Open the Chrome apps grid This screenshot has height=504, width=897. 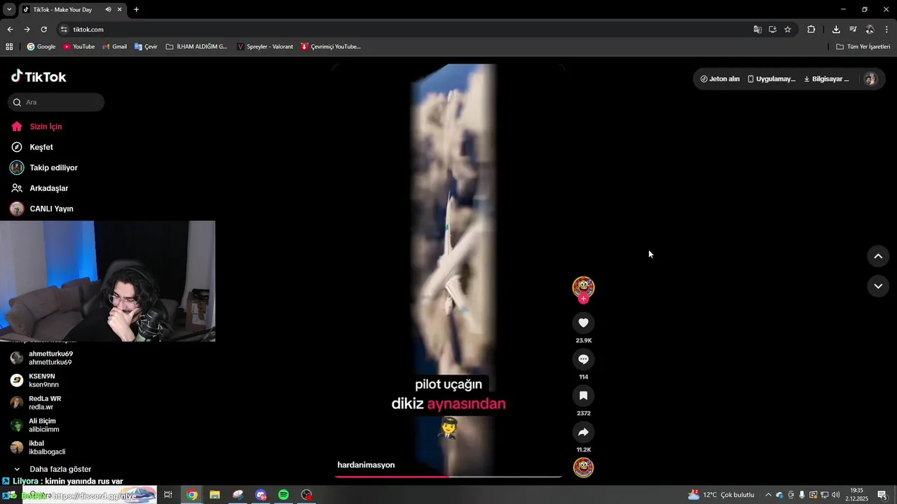[9, 47]
